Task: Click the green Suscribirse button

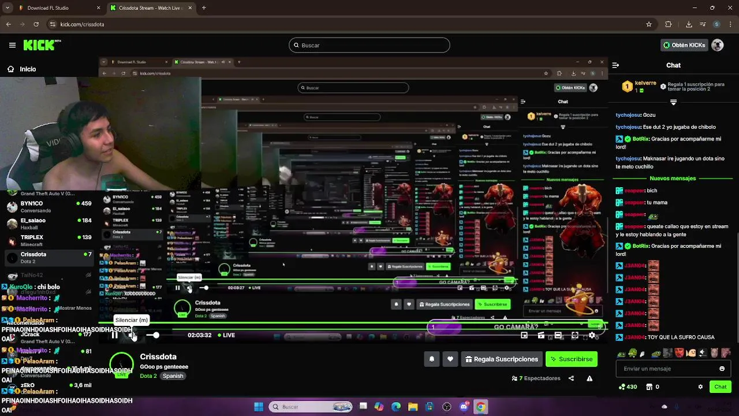Action: [x=571, y=359]
